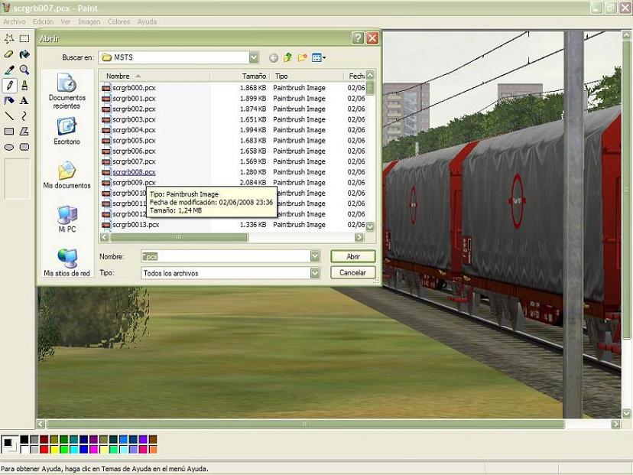The image size is (633, 475).
Task: Select the Pencil tool in the toolbox
Action: click(x=9, y=85)
